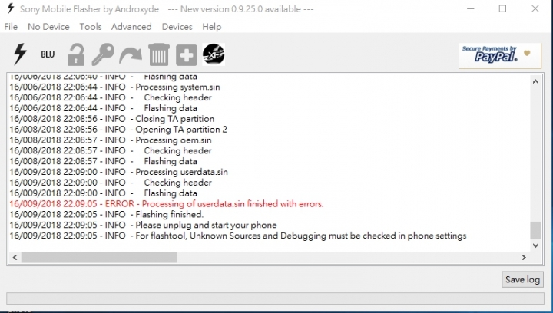
Task: Click the 'Processing oem.sin' log line
Action: pyautogui.click(x=111, y=140)
